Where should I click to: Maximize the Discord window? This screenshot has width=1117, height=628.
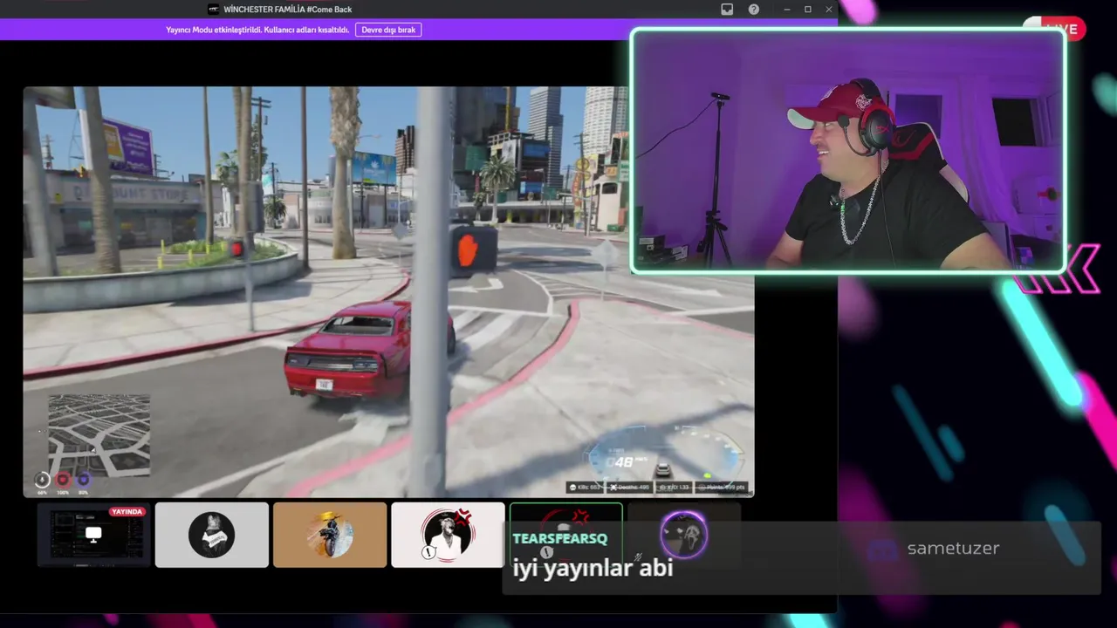click(x=807, y=10)
